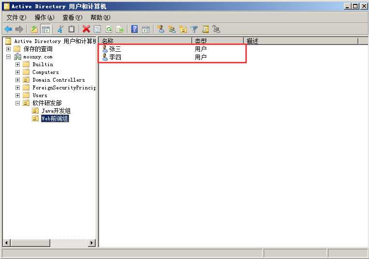Viewport: 369px width, 259px height.
Task: Close the Active Directory window
Action: tap(363, 6)
